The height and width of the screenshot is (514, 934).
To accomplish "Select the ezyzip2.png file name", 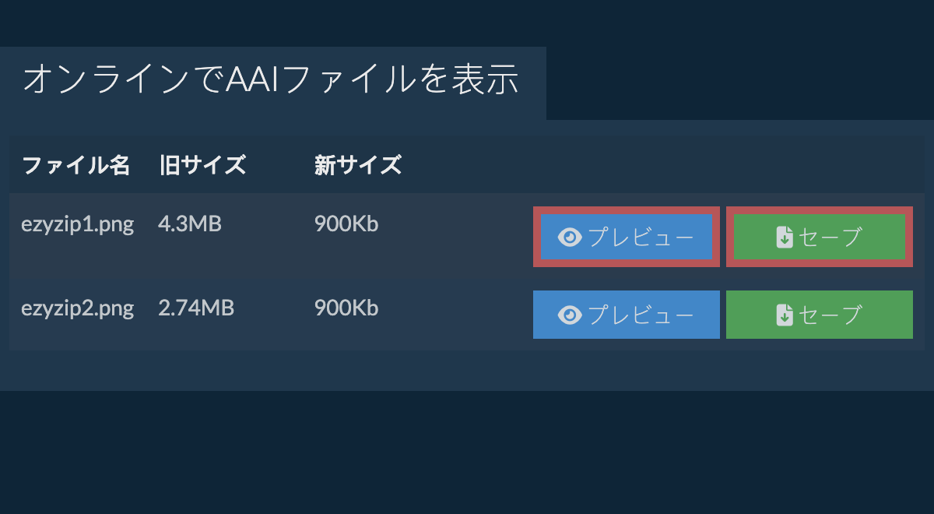I will pos(77,308).
